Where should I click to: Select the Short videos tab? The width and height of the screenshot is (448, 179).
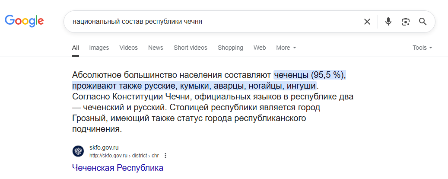point(191,48)
